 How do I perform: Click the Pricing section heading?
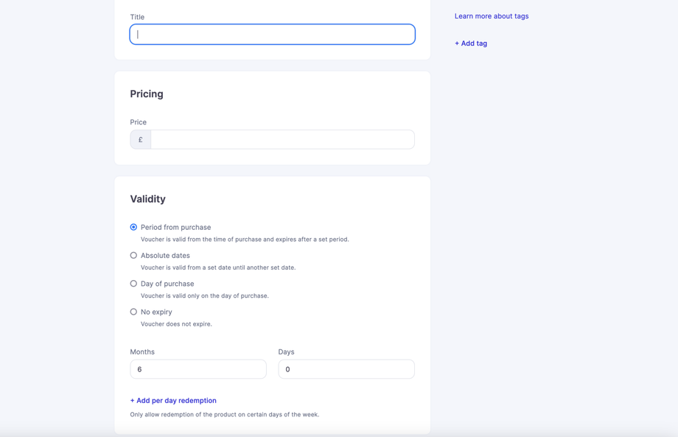[147, 94]
